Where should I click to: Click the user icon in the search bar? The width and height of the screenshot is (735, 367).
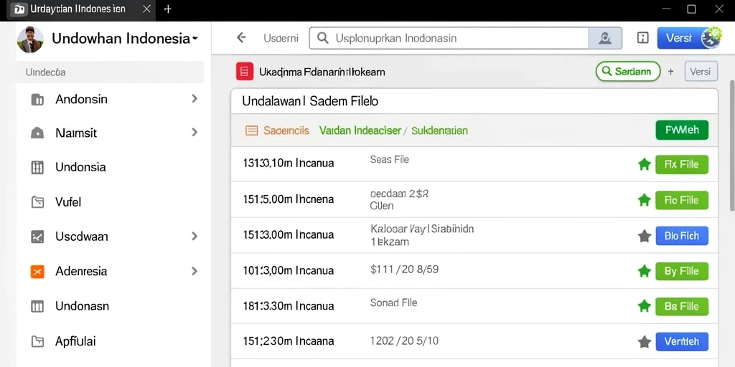point(604,38)
